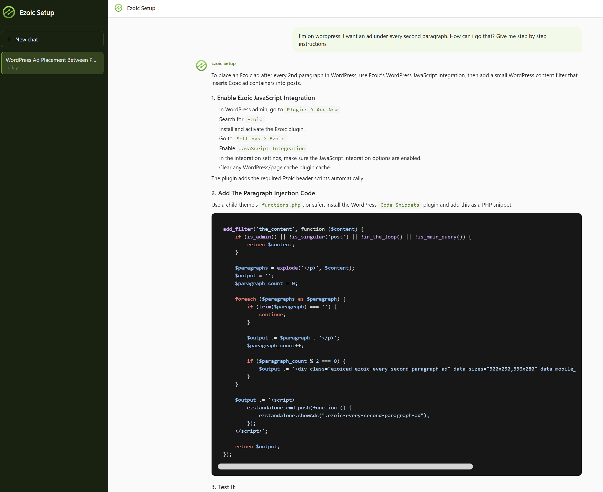Click the line about the plugin adding header scripts
Screen dimensions: 603x492
[288, 178]
